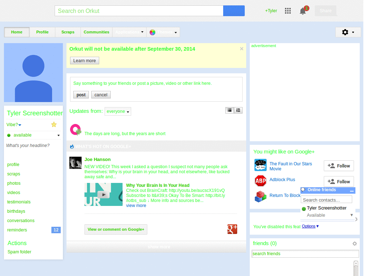Expand the available status dropdown
Image resolution: width=368 pixels, height=276 pixels.
coord(59,135)
